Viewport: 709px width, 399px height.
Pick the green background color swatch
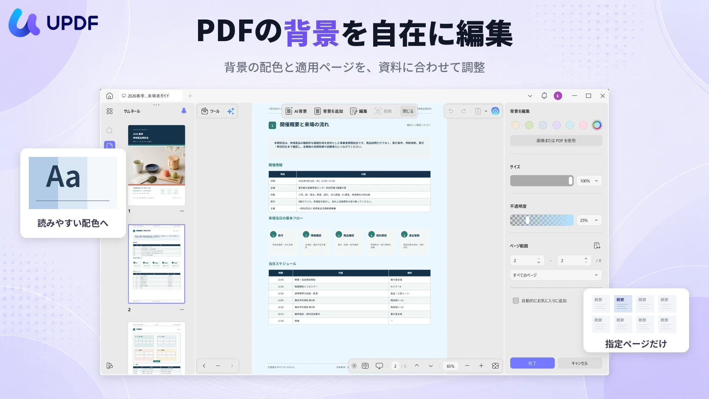(529, 125)
